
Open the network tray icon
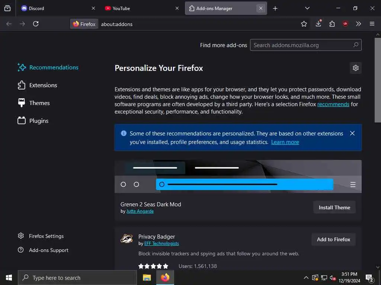(324, 278)
